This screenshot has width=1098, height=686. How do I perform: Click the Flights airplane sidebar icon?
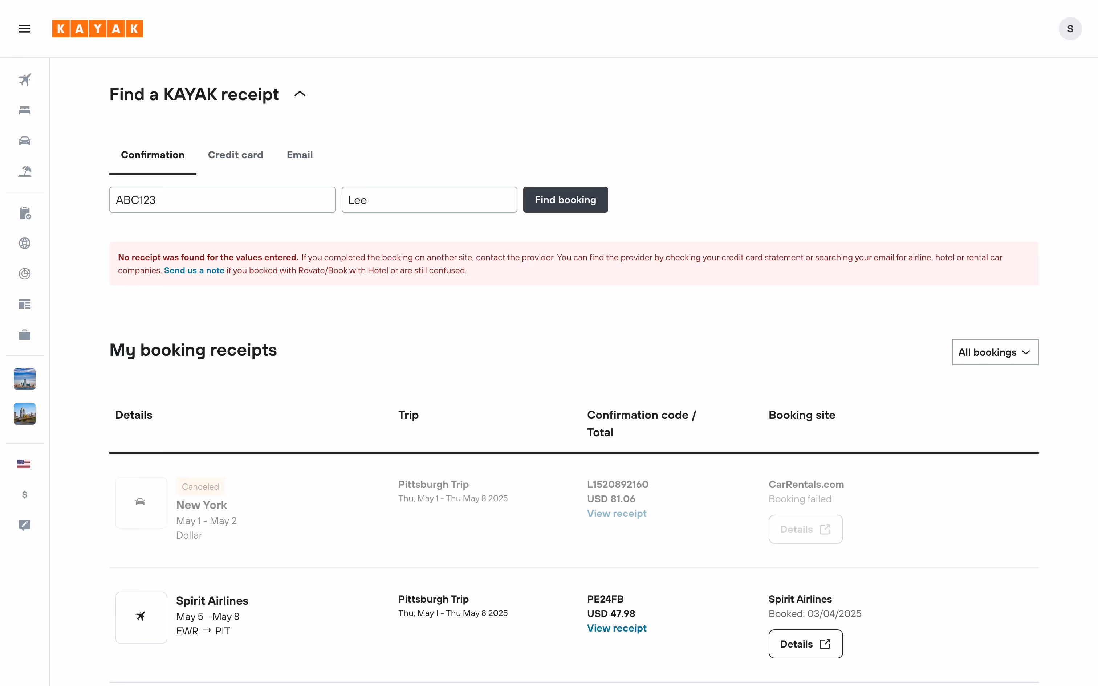(24, 80)
